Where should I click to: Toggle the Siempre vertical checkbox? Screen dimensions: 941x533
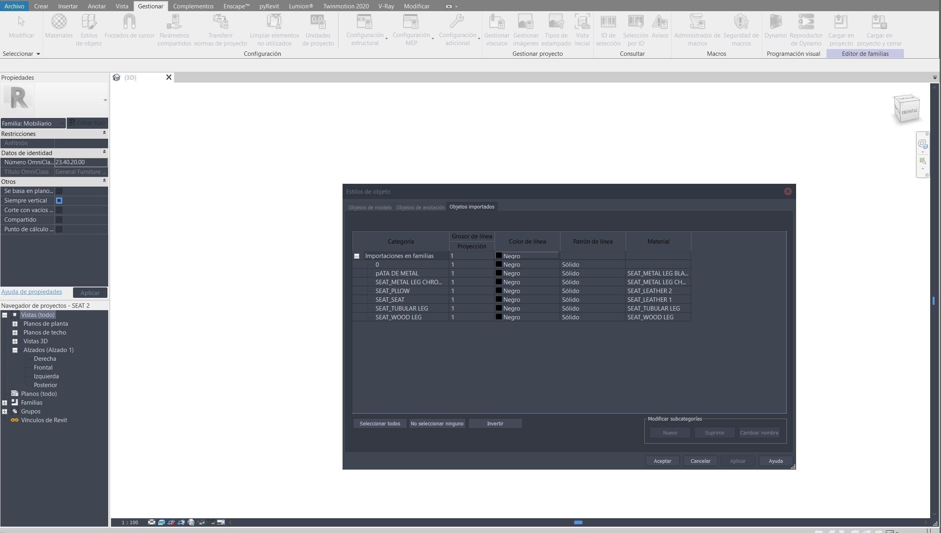[59, 201]
